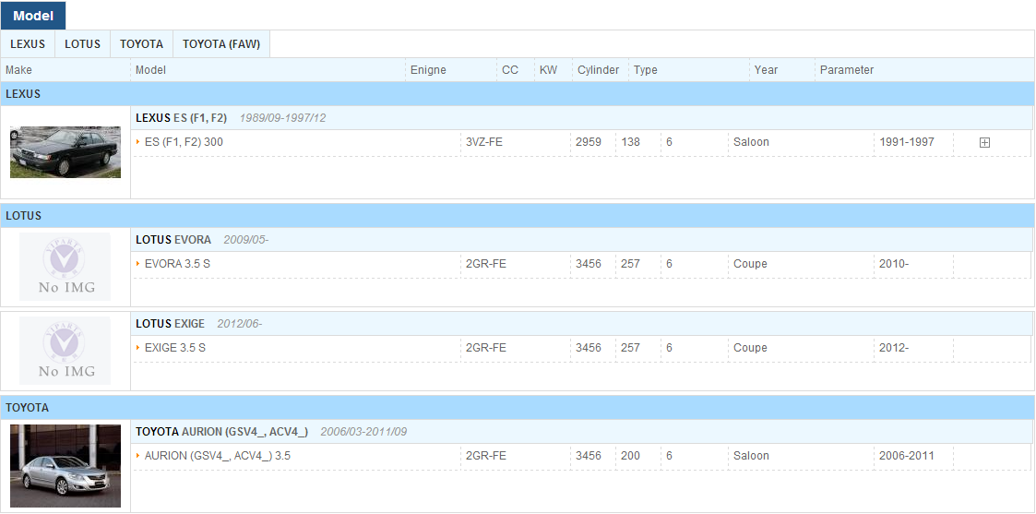Click the 2012/06- date text

point(239,324)
